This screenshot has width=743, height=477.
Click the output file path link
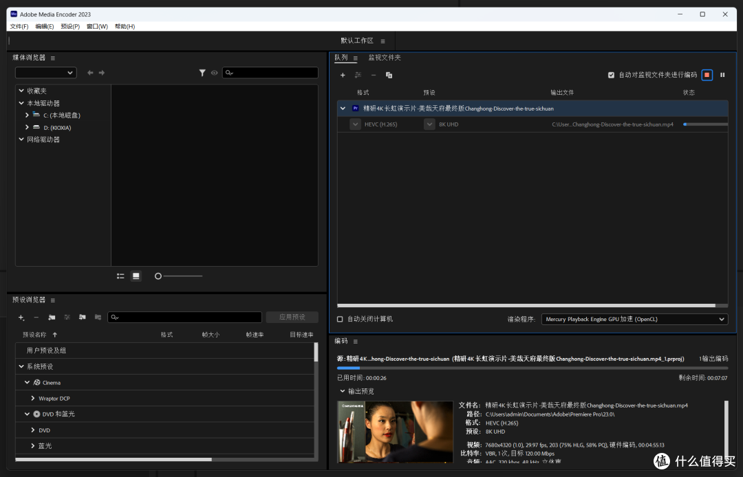612,124
